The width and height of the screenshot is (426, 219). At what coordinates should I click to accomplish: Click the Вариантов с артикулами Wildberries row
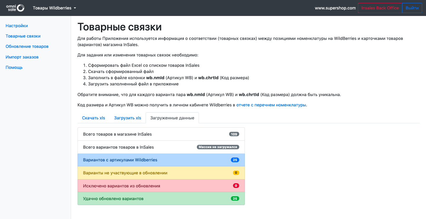pos(161,160)
